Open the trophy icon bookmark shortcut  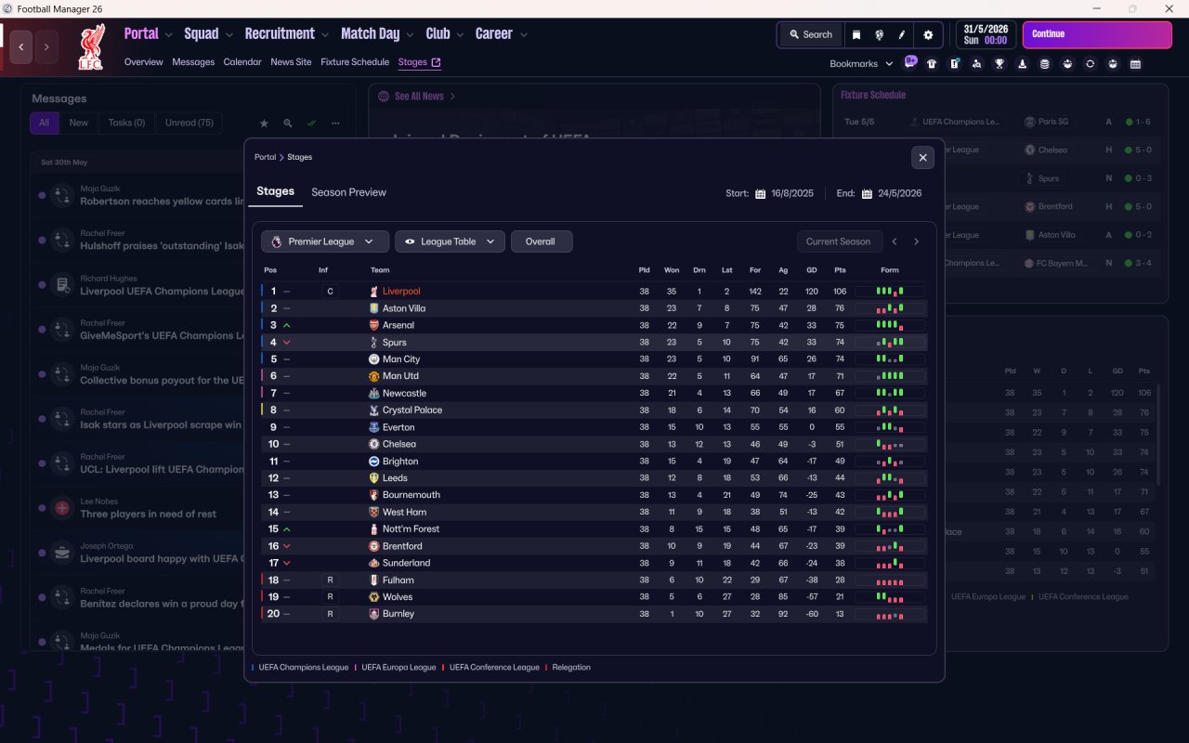pos(1000,64)
